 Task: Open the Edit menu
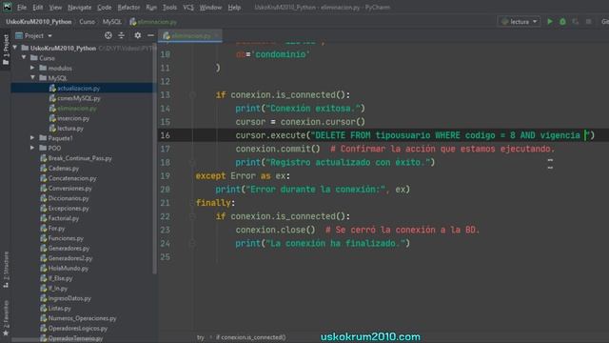click(x=38, y=8)
